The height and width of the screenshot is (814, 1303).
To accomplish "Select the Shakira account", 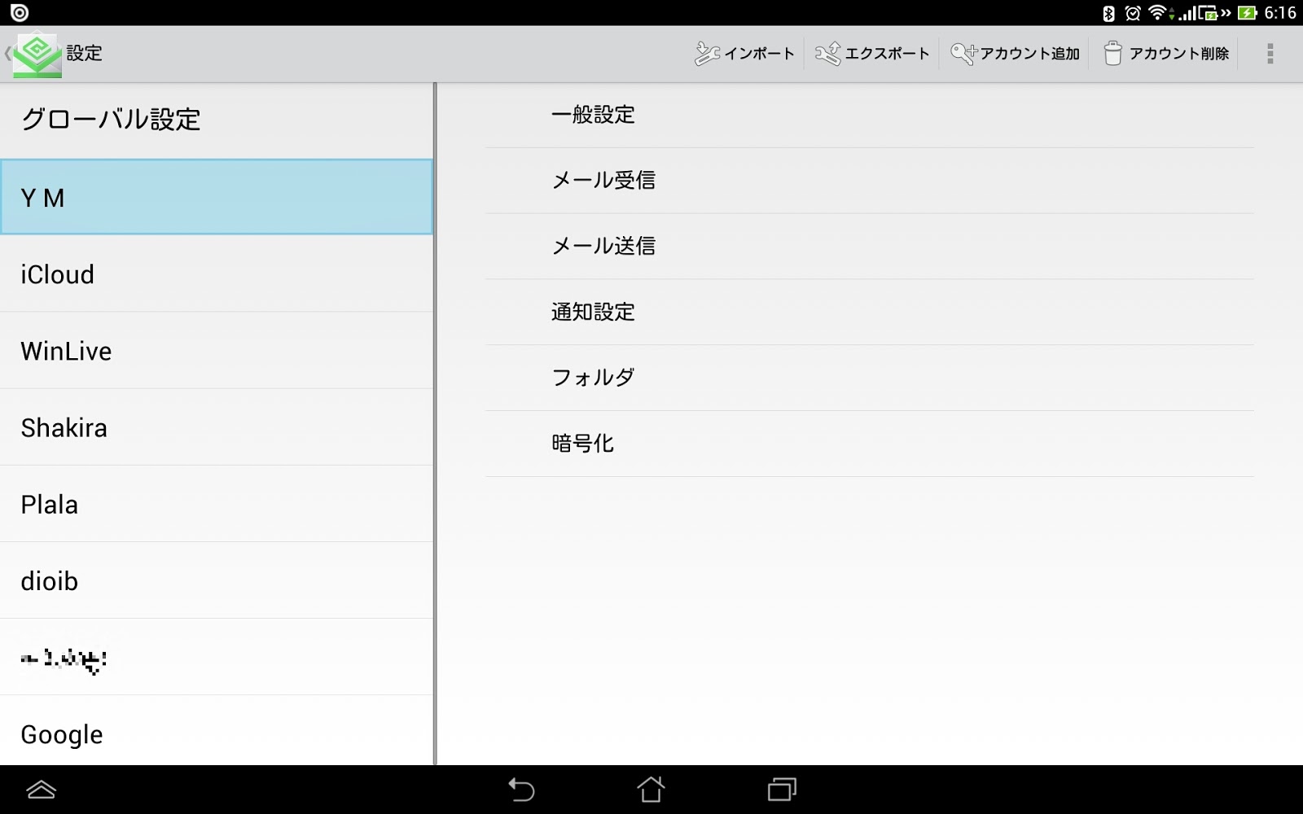I will click(217, 427).
